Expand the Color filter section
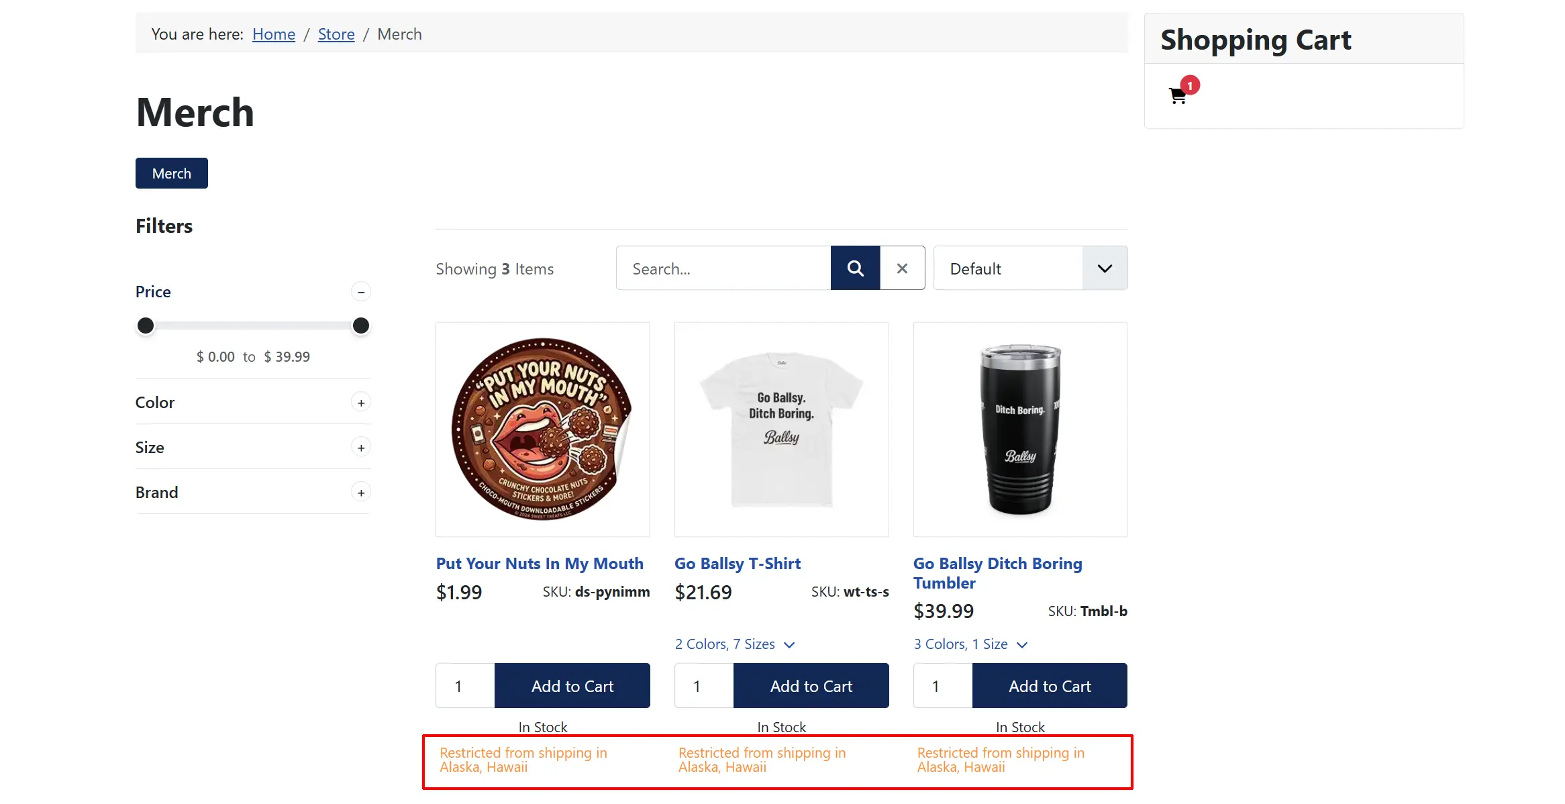Image resolution: width=1565 pixels, height=804 pixels. click(361, 403)
